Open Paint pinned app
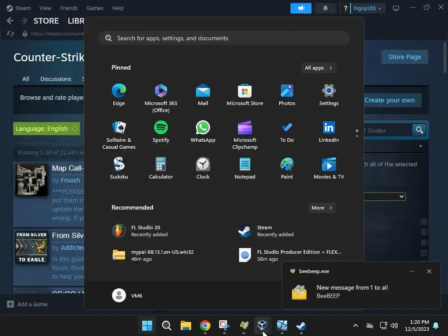 pyautogui.click(x=287, y=168)
